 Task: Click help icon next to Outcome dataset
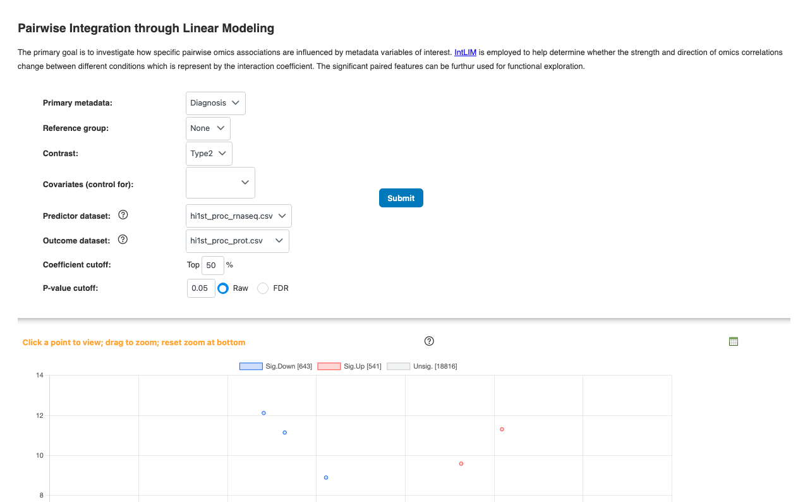(123, 240)
